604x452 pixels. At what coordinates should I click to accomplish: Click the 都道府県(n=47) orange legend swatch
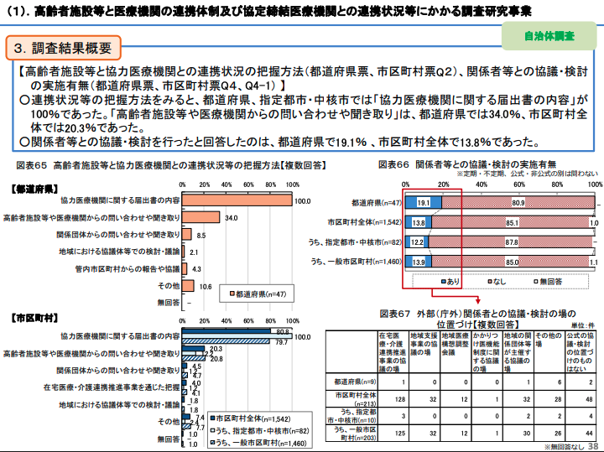tap(231, 294)
